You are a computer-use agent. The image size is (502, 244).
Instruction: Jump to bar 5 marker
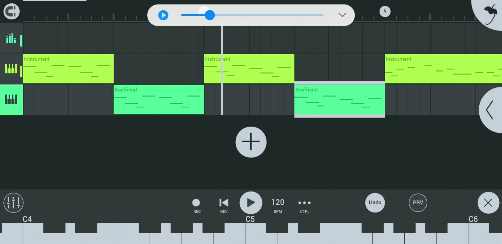[x=385, y=11]
